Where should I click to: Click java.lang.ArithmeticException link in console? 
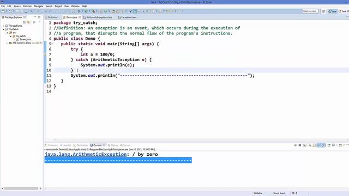point(86,154)
